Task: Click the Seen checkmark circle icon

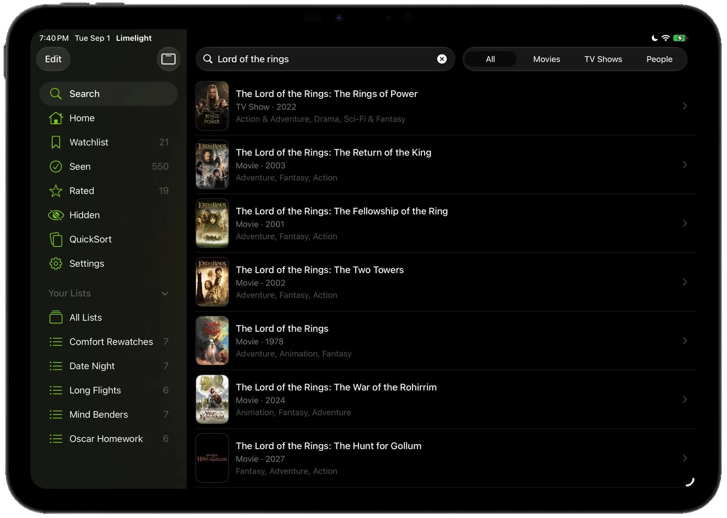Action: pyautogui.click(x=56, y=166)
